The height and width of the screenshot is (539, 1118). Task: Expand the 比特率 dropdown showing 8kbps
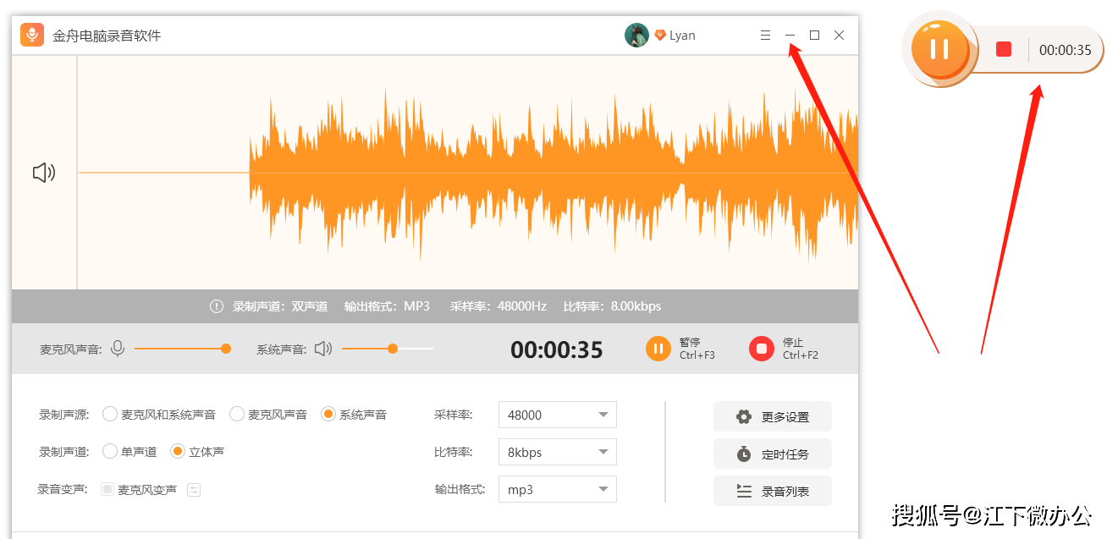coord(557,451)
